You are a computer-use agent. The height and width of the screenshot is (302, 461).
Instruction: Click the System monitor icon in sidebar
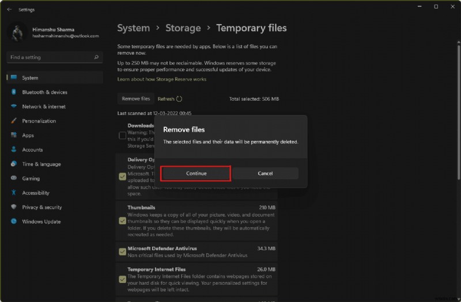coord(13,78)
